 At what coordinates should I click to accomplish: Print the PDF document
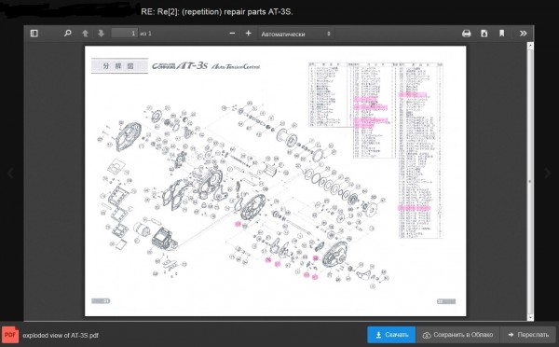click(467, 34)
